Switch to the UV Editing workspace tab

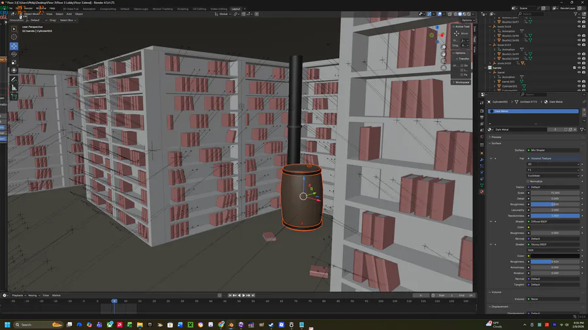(x=199, y=9)
